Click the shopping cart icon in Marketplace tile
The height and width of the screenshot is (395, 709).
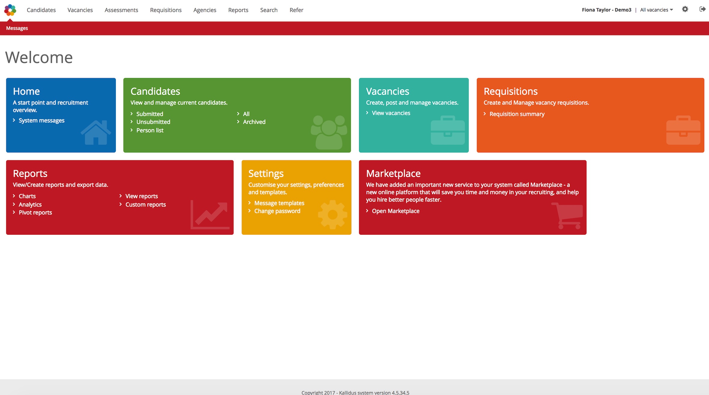(x=567, y=216)
